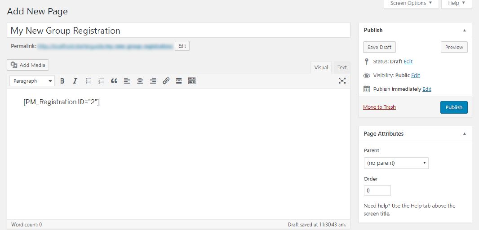Enable distraction-free fullscreen mode
The width and height of the screenshot is (479, 230).
click(x=342, y=81)
